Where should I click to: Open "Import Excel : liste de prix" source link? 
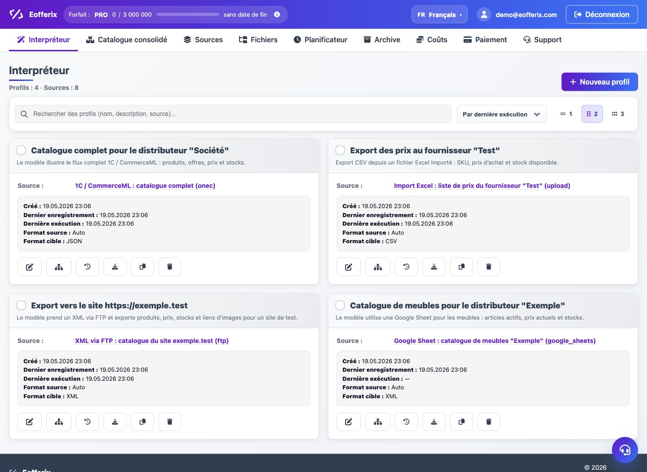482,186
